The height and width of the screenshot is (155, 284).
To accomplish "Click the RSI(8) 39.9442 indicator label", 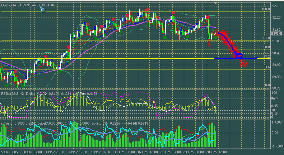I will tap(13, 94).
